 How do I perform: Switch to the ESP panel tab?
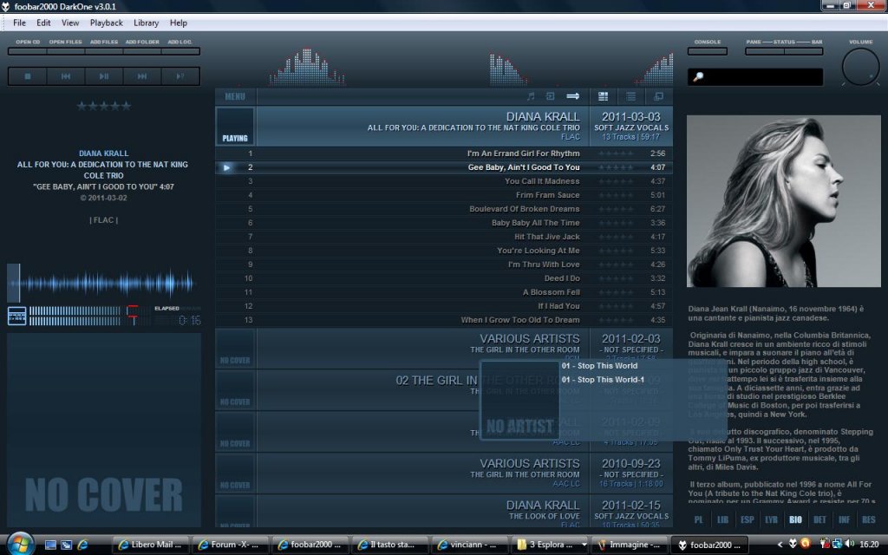747,519
